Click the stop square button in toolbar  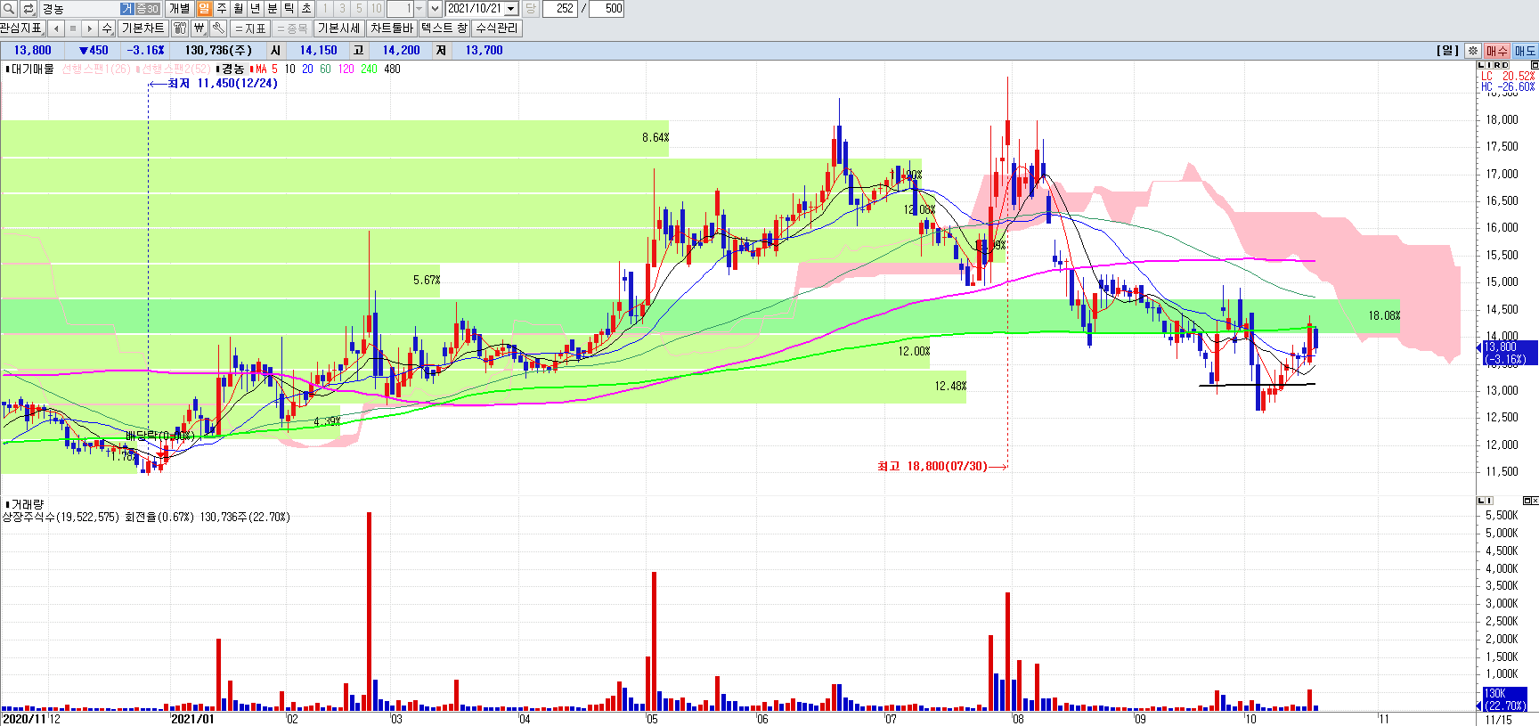(x=73, y=29)
